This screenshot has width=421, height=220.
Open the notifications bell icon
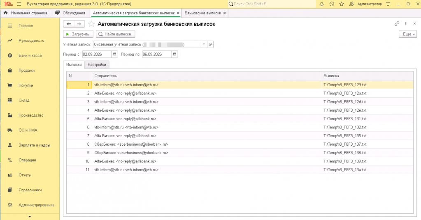(x=321, y=4)
